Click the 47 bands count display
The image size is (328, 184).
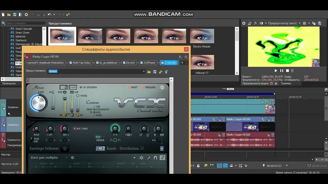(100, 148)
